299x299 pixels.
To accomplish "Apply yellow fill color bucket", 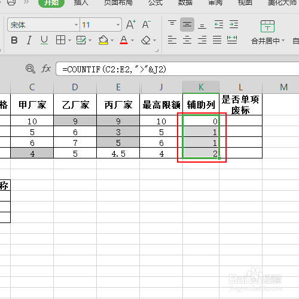I will point(103,40).
